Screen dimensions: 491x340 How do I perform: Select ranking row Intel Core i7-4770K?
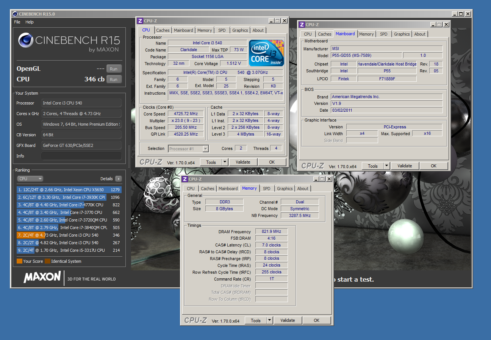point(69,205)
